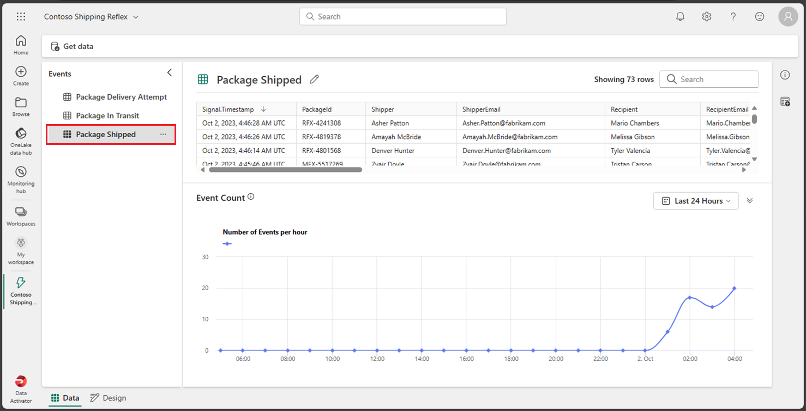The image size is (806, 411).
Task: Click cell Denver Hunter
Action: (411, 150)
